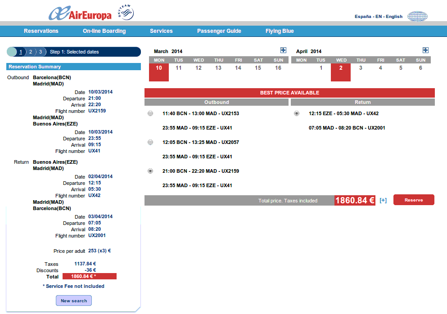Open the Reservations menu
Screen dimensions: 447x314
(x=41, y=31)
